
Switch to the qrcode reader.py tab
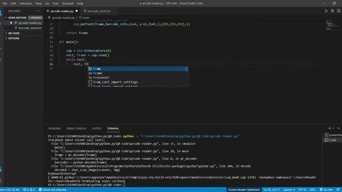[62, 11]
